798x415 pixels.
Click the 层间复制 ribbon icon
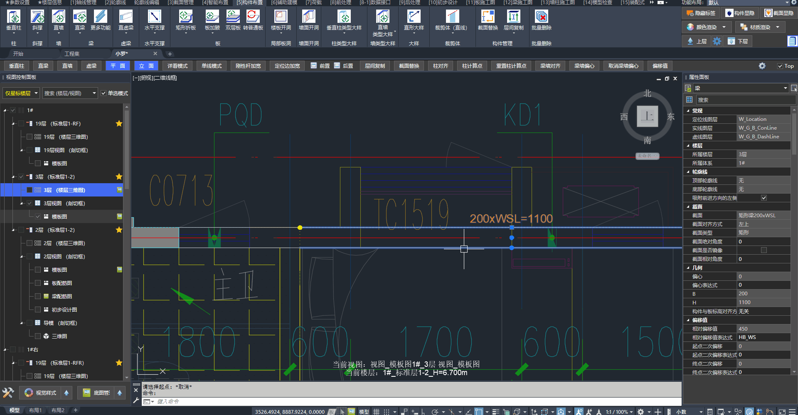pos(513,17)
